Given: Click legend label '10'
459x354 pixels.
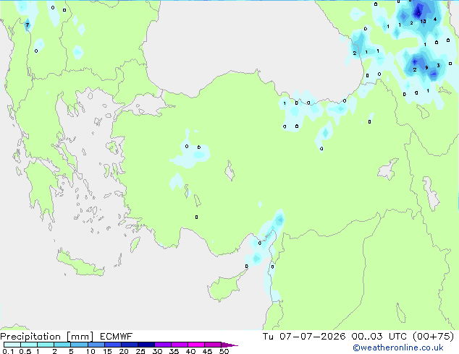Looking at the screenshot, I should click(90, 351).
